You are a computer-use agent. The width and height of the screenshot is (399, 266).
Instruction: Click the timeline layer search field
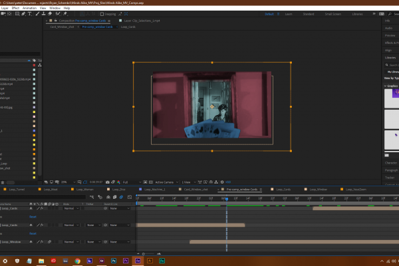click(x=43, y=197)
